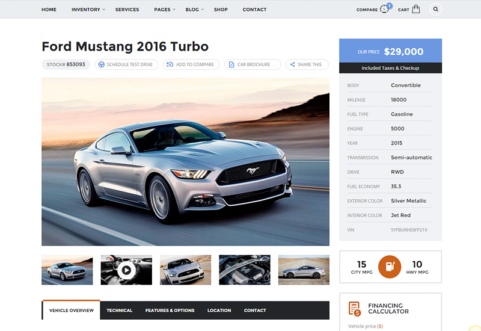Click the year value 2015

click(396, 143)
